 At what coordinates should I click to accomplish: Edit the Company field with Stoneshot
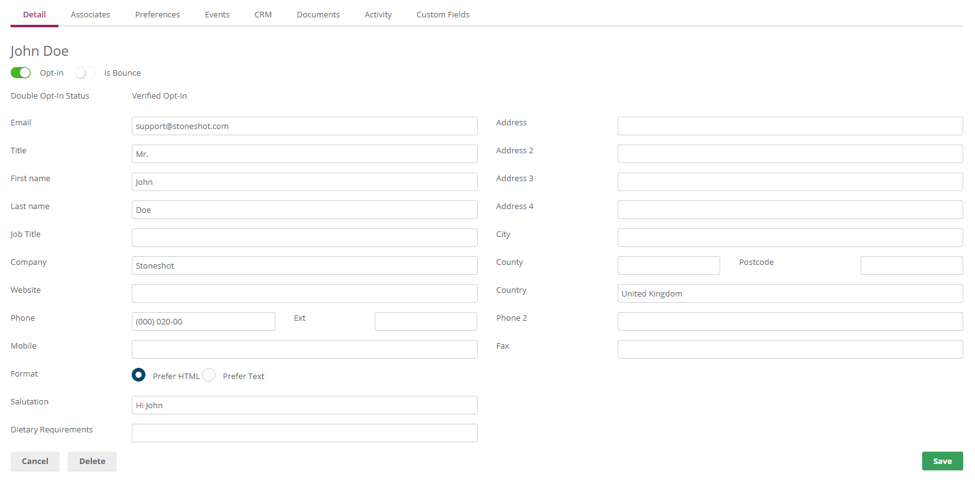(304, 266)
